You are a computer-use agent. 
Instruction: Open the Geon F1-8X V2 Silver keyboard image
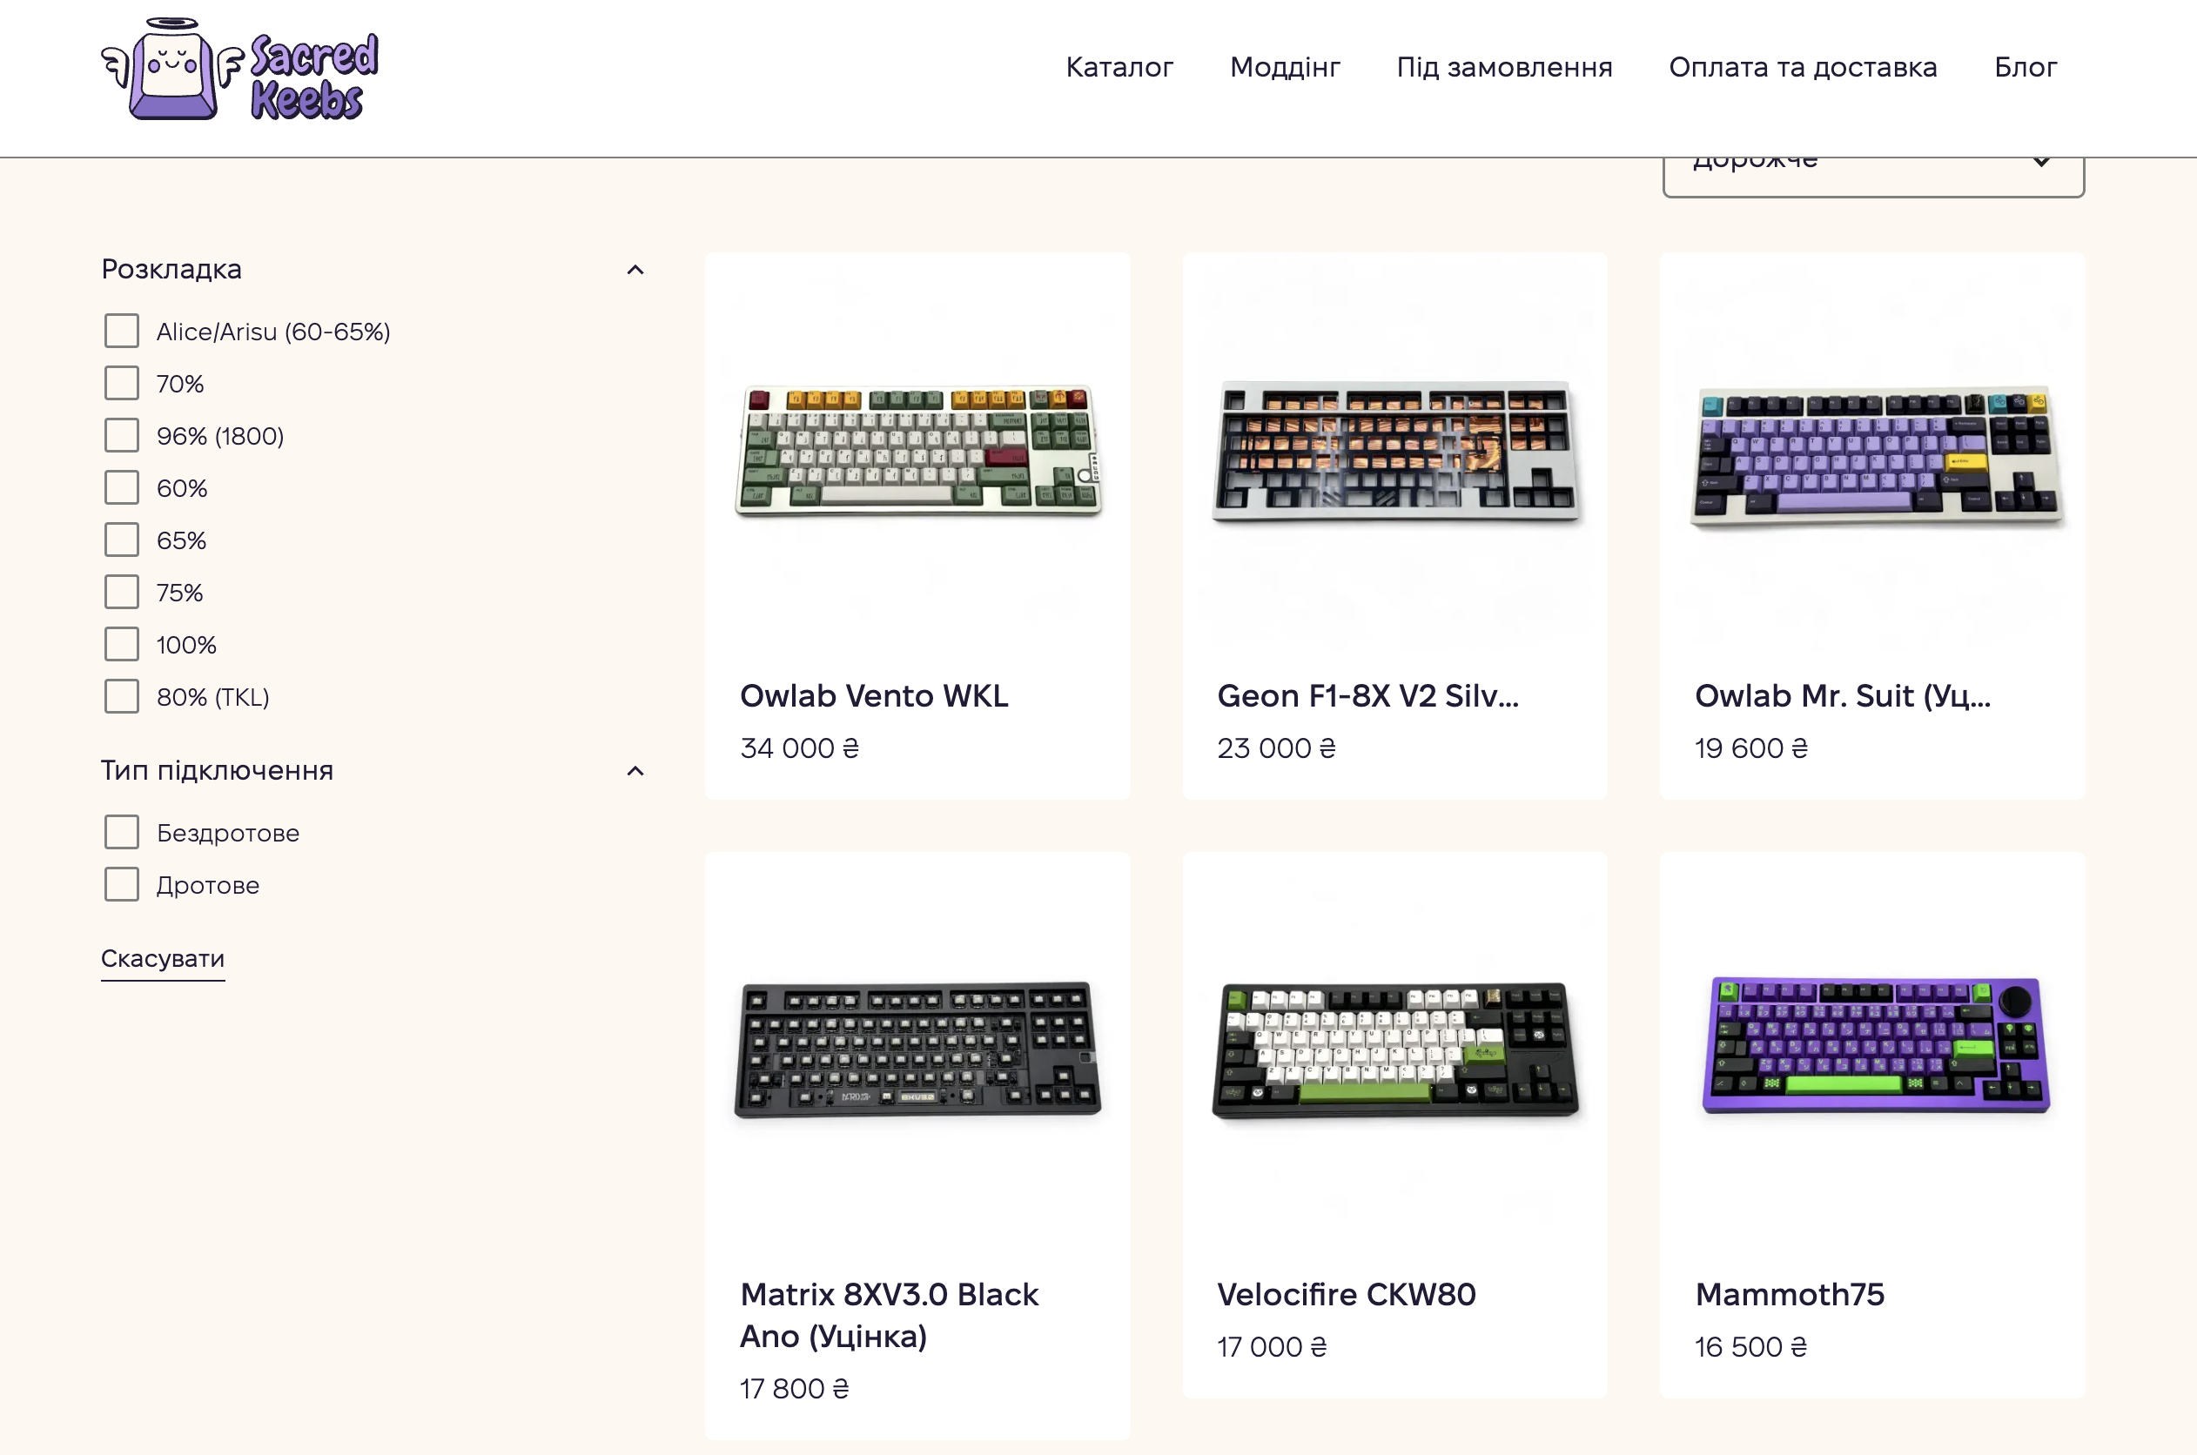[1394, 450]
